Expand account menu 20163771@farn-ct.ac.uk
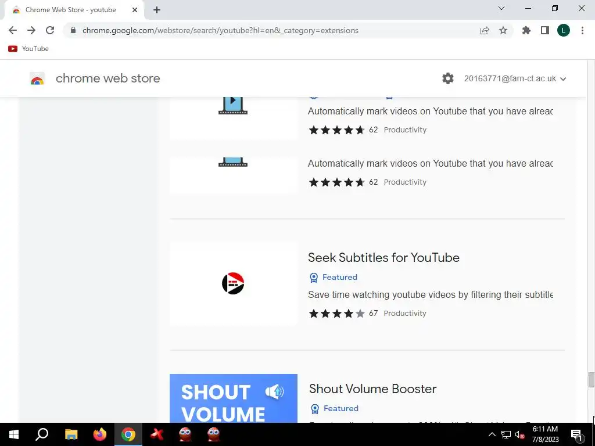Image resolution: width=595 pixels, height=446 pixels. (515, 78)
